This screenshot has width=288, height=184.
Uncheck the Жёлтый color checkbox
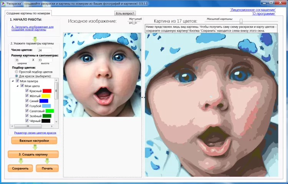coord(27,96)
